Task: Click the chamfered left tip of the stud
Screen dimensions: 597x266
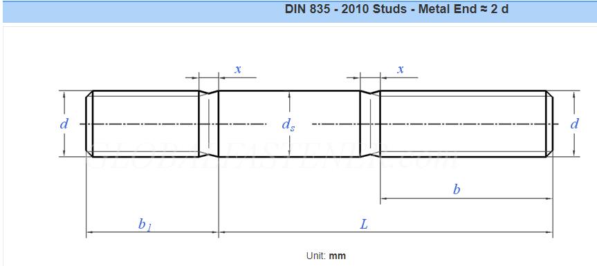Action: click(89, 124)
